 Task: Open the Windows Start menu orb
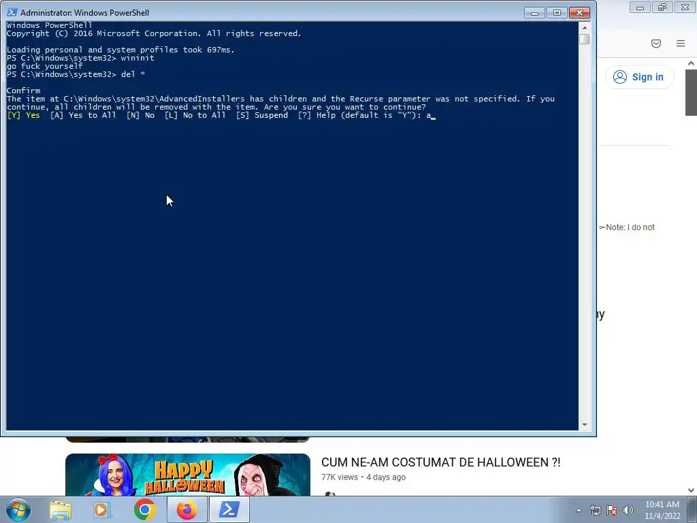(18, 509)
